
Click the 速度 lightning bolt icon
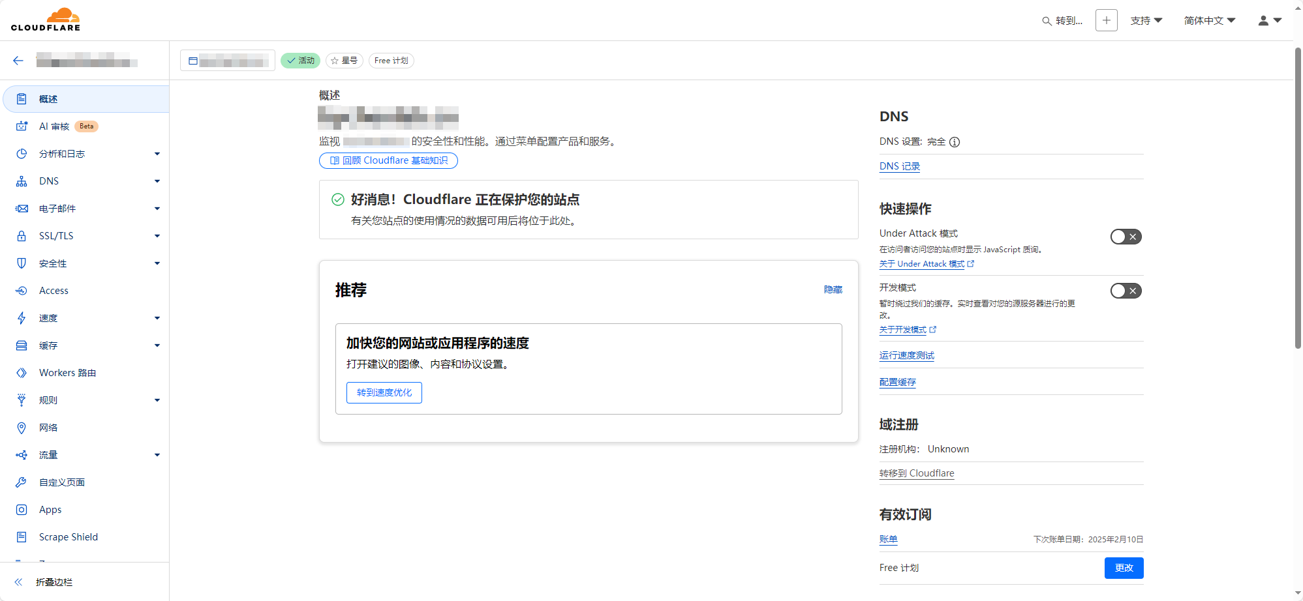click(22, 318)
